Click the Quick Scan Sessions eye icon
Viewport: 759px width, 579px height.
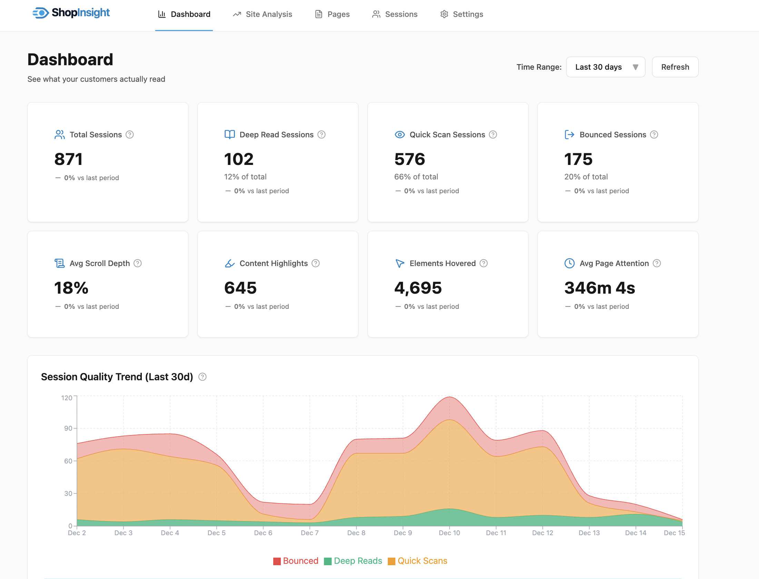pos(399,135)
